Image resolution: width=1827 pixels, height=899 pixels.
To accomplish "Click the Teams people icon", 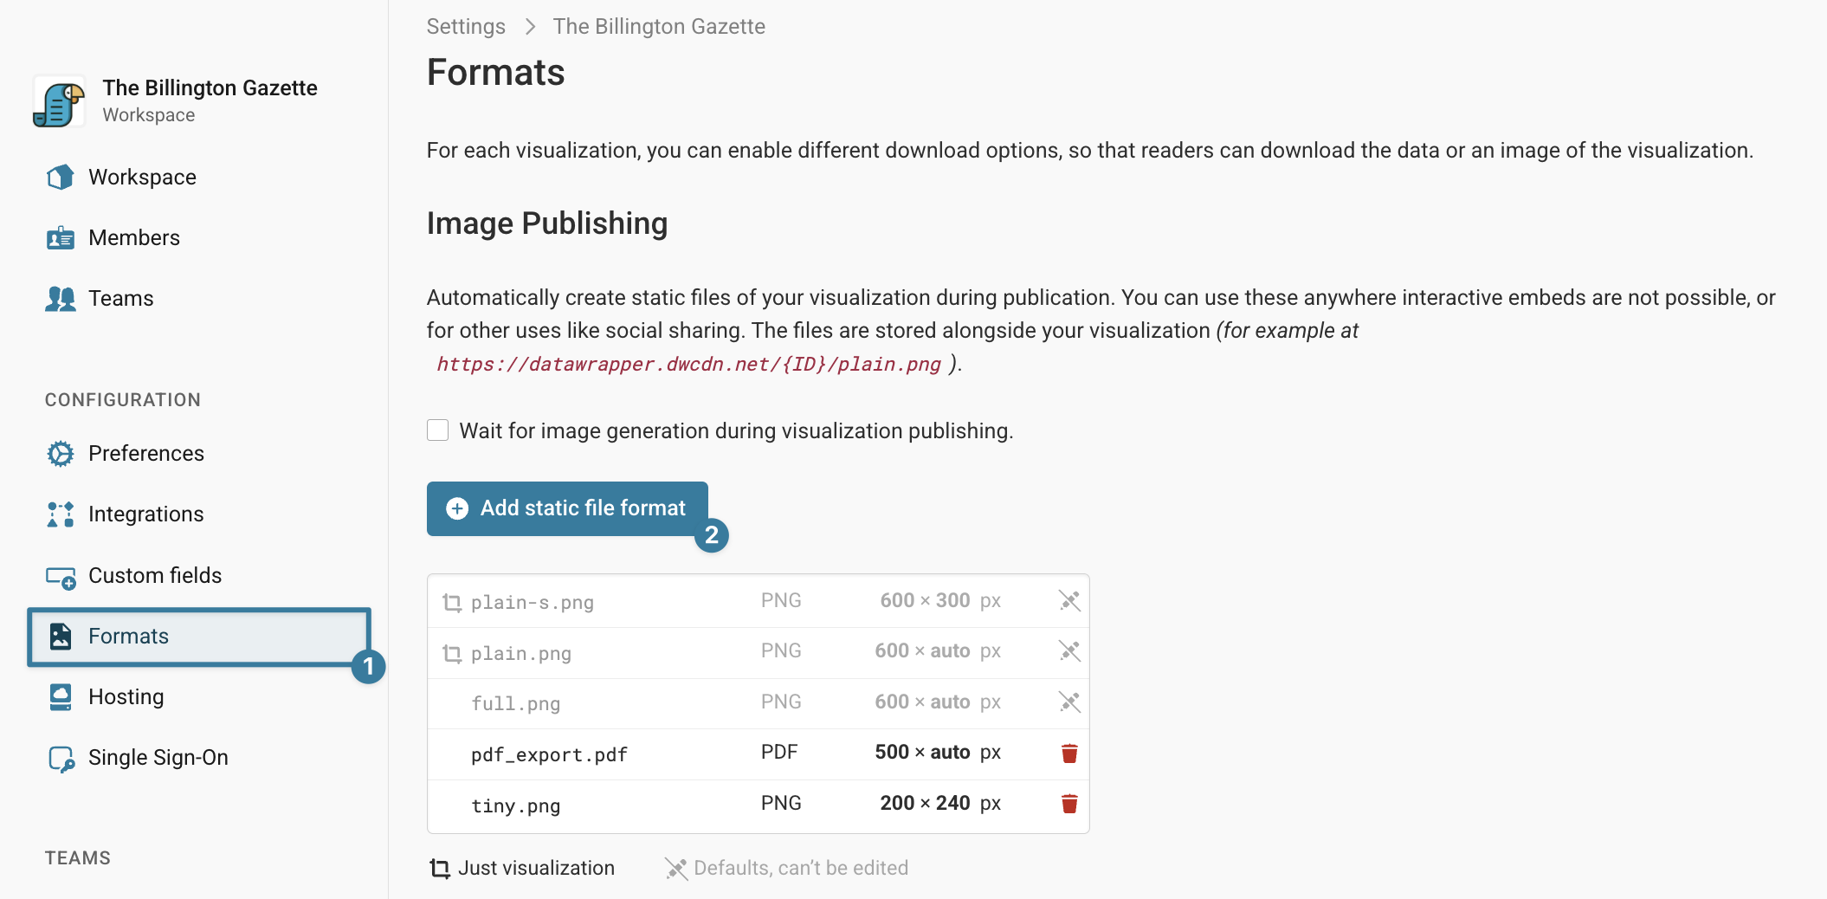I will click(x=60, y=298).
